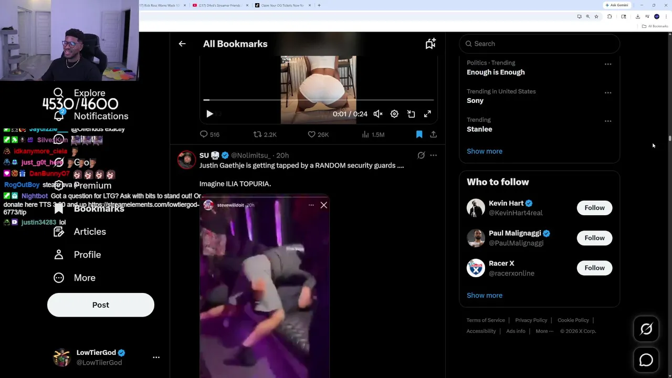View analytics showing 1.5M views
The height and width of the screenshot is (378, 672).
point(373,134)
